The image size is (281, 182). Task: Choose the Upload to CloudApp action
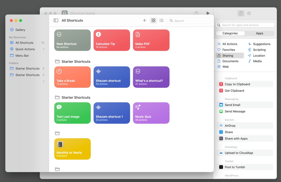245,153
